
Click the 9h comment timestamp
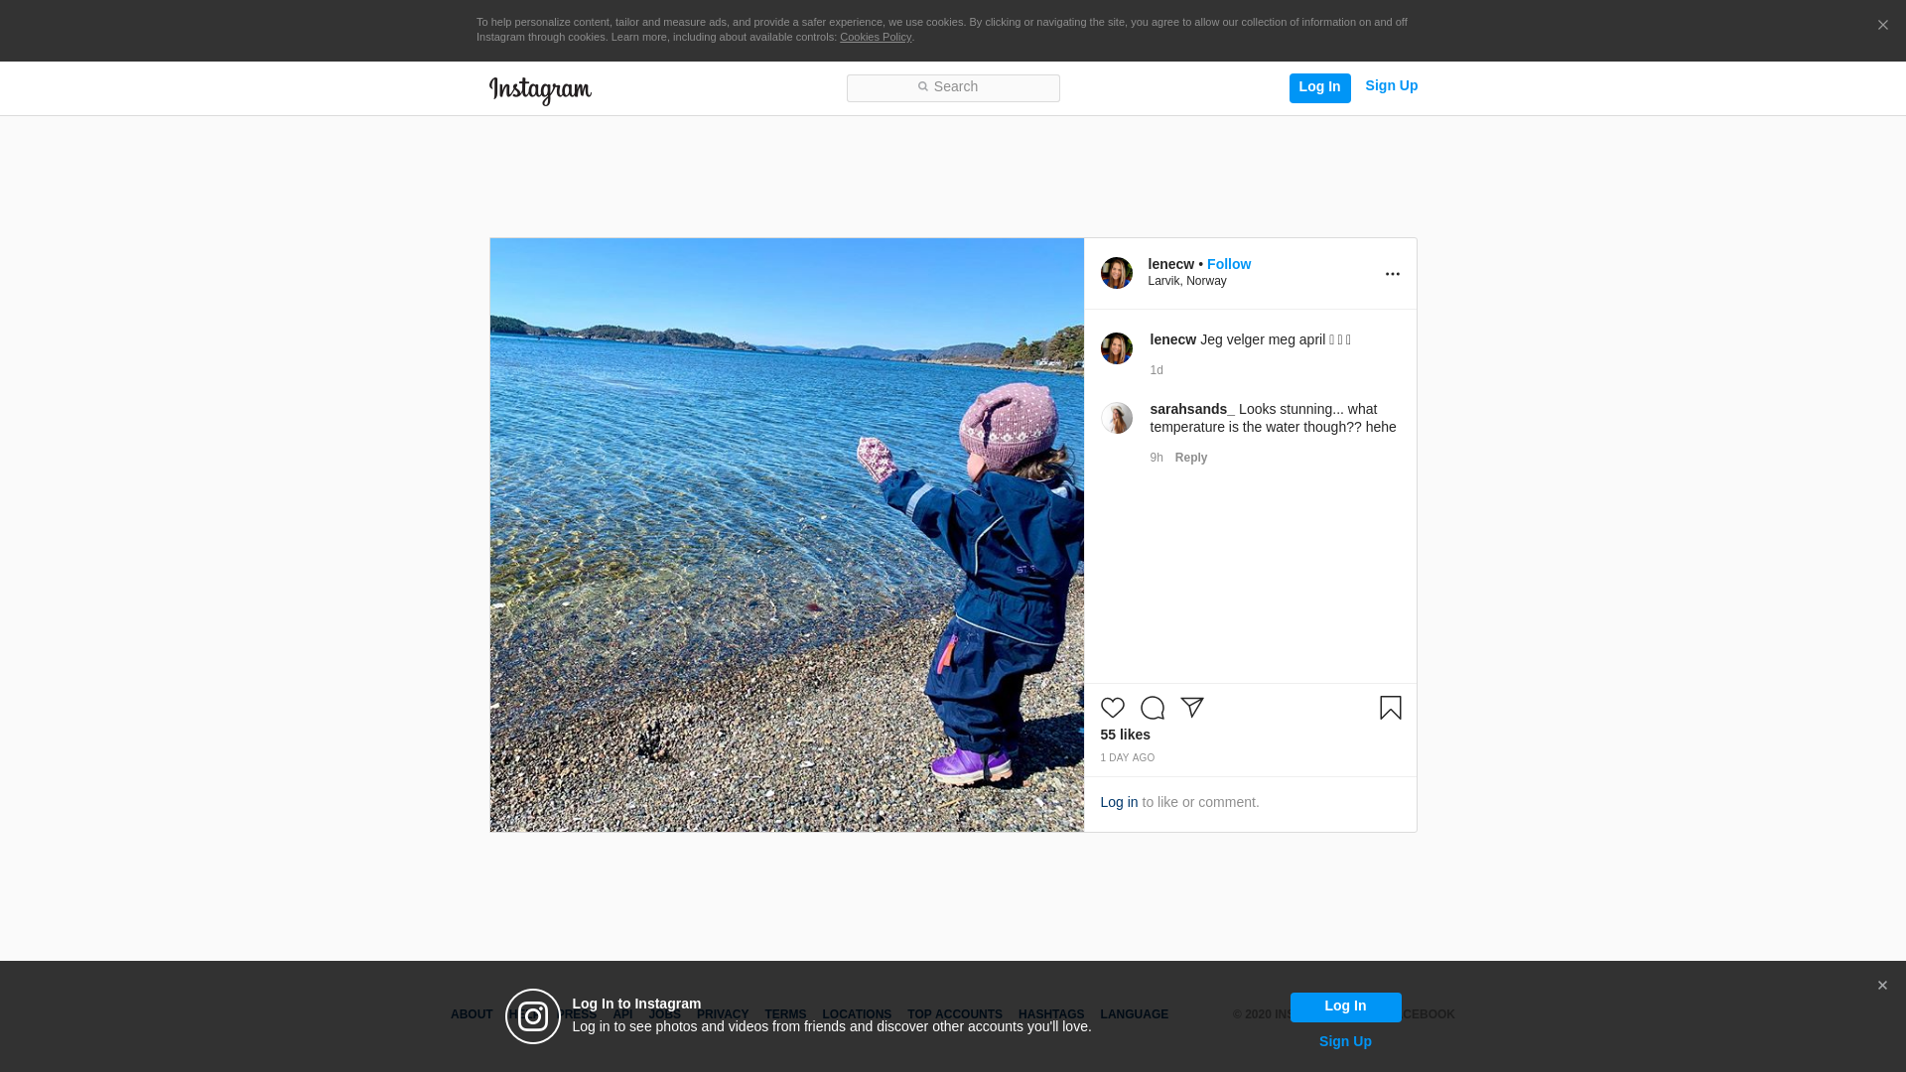click(1157, 458)
